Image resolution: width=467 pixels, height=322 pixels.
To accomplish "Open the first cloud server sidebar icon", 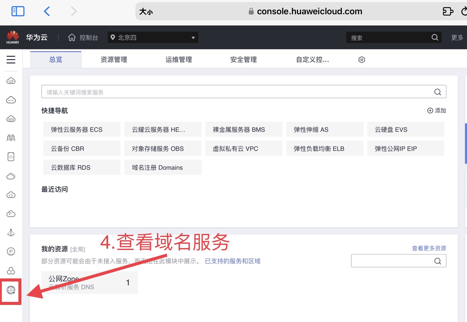I will [x=11, y=81].
